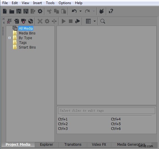
Task: Click the small expand-window triangle below X
Action: 4,23
